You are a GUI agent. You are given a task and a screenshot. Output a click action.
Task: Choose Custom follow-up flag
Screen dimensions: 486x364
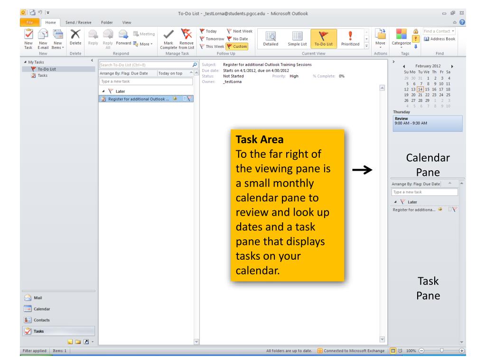pos(237,46)
